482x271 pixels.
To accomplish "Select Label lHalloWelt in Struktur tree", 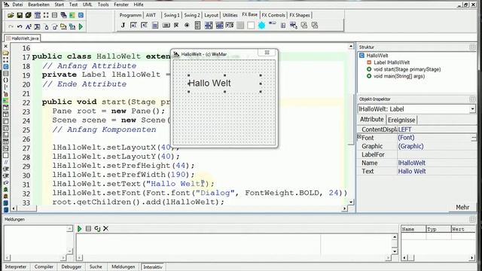I will [392, 62].
